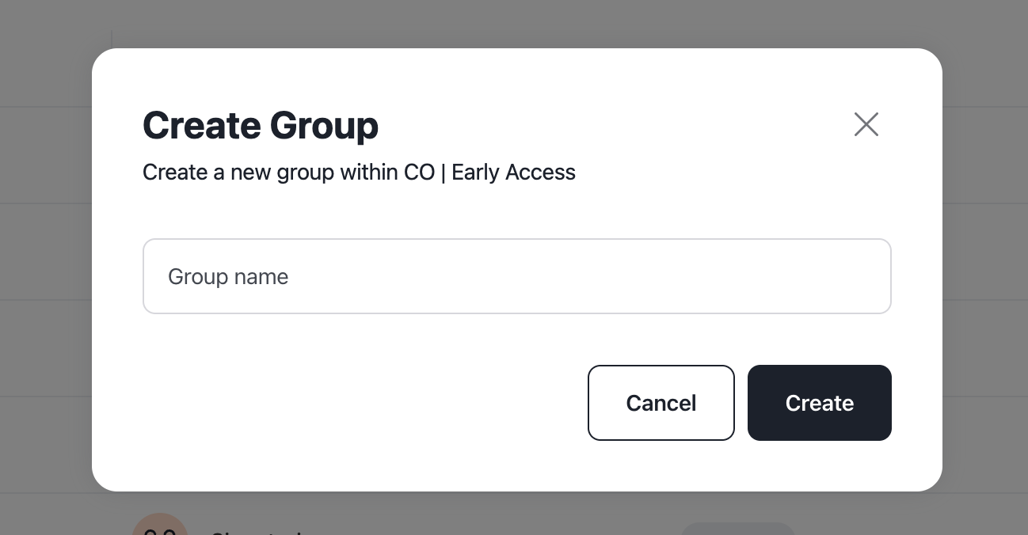Click the round avatar beneath the dialog

(x=160, y=524)
